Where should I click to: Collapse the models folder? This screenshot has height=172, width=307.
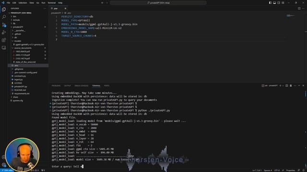[x=18, y=41]
